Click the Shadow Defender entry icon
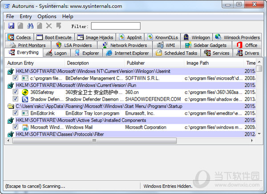Image resolution: width=267 pixels, height=194 pixels. pos(25,99)
